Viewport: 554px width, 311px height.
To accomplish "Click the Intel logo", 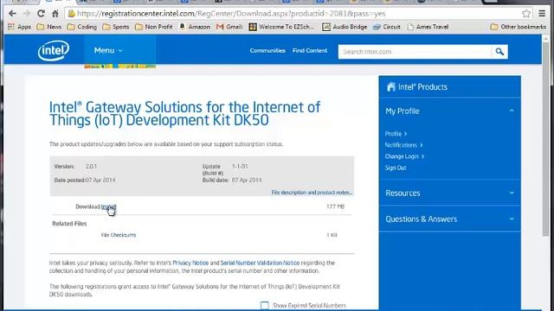I will point(54,50).
